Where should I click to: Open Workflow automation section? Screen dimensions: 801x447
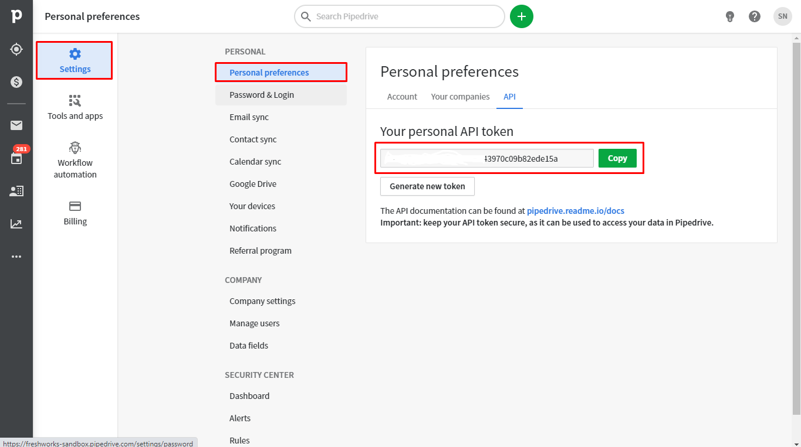(75, 160)
